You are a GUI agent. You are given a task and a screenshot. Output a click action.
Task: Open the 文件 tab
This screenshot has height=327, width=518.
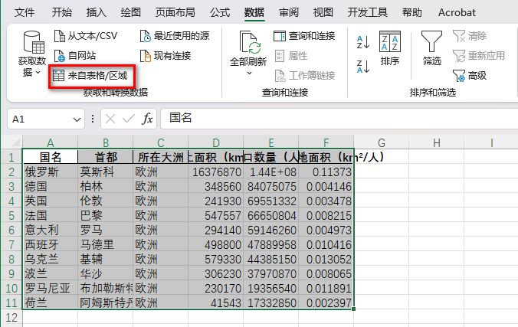25,12
